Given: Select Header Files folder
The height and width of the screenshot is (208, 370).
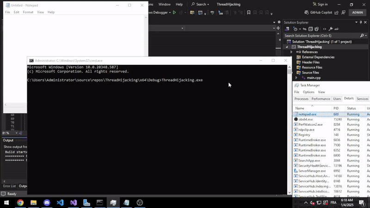Looking at the screenshot, I should (x=310, y=62).
